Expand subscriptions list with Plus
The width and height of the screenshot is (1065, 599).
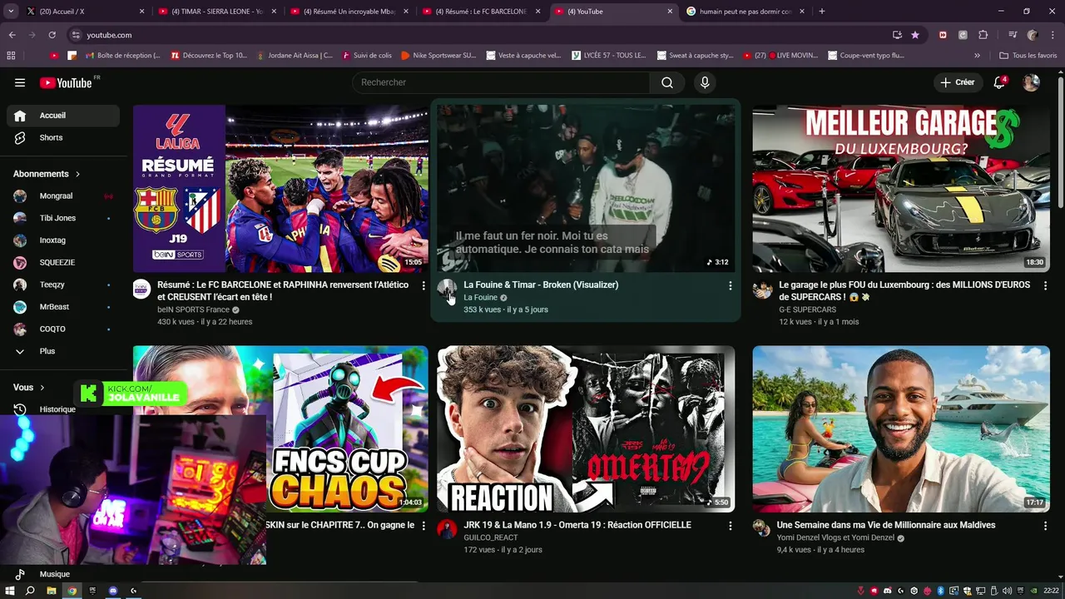point(63,351)
